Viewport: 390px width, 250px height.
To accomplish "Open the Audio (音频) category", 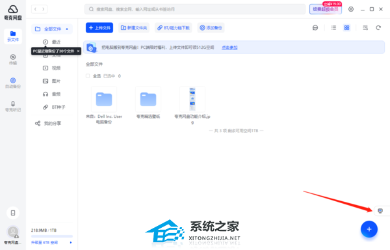I will [x=52, y=94].
